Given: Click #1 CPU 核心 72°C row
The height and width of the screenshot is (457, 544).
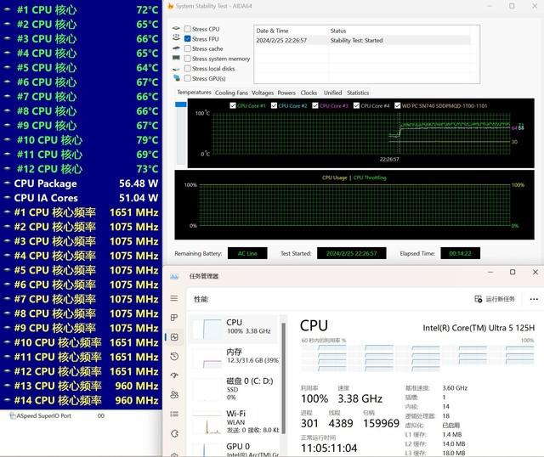Looking at the screenshot, I should click(x=81, y=9).
